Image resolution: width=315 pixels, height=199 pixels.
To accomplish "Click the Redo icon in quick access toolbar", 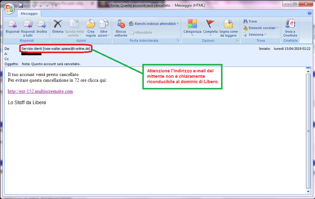I will (x=34, y=6).
